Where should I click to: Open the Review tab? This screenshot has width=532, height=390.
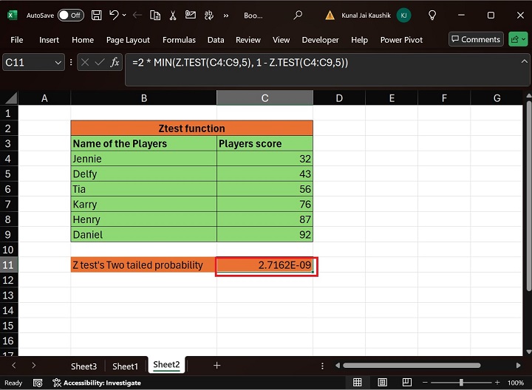point(248,40)
